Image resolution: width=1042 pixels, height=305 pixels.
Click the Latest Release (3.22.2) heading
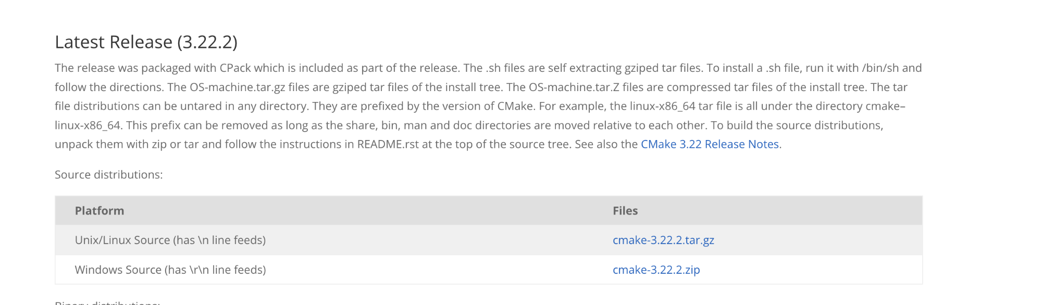click(146, 42)
